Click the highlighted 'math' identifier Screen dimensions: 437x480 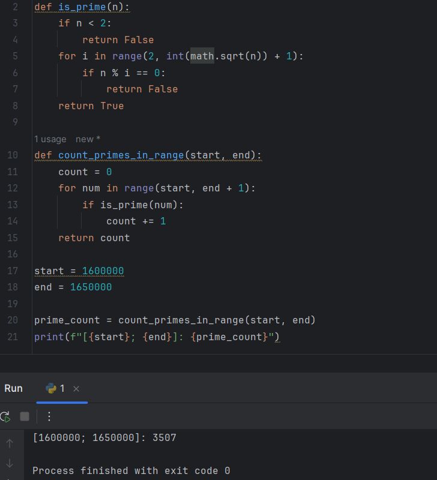pos(202,56)
